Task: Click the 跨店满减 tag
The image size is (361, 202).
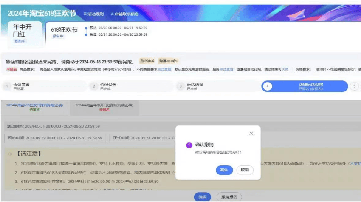Action: tap(147, 61)
